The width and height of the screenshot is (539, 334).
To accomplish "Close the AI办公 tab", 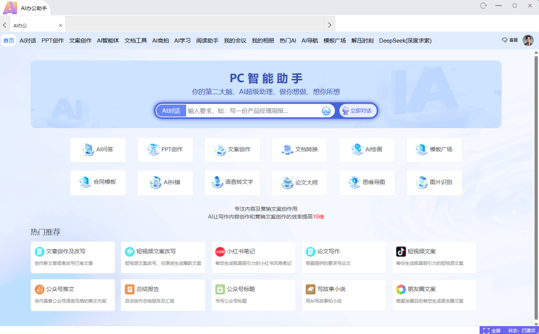I will click(x=60, y=25).
